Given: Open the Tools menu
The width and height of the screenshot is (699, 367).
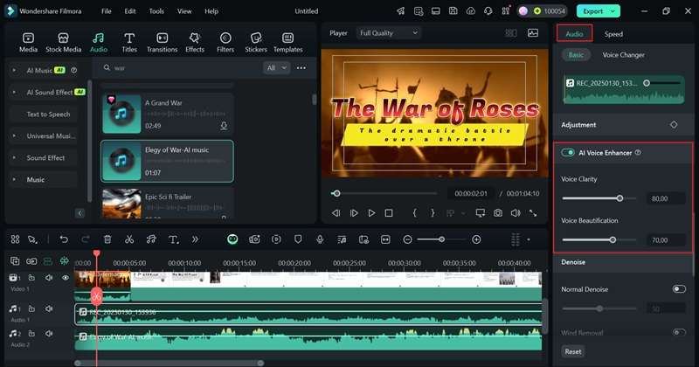Looking at the screenshot, I should (156, 11).
